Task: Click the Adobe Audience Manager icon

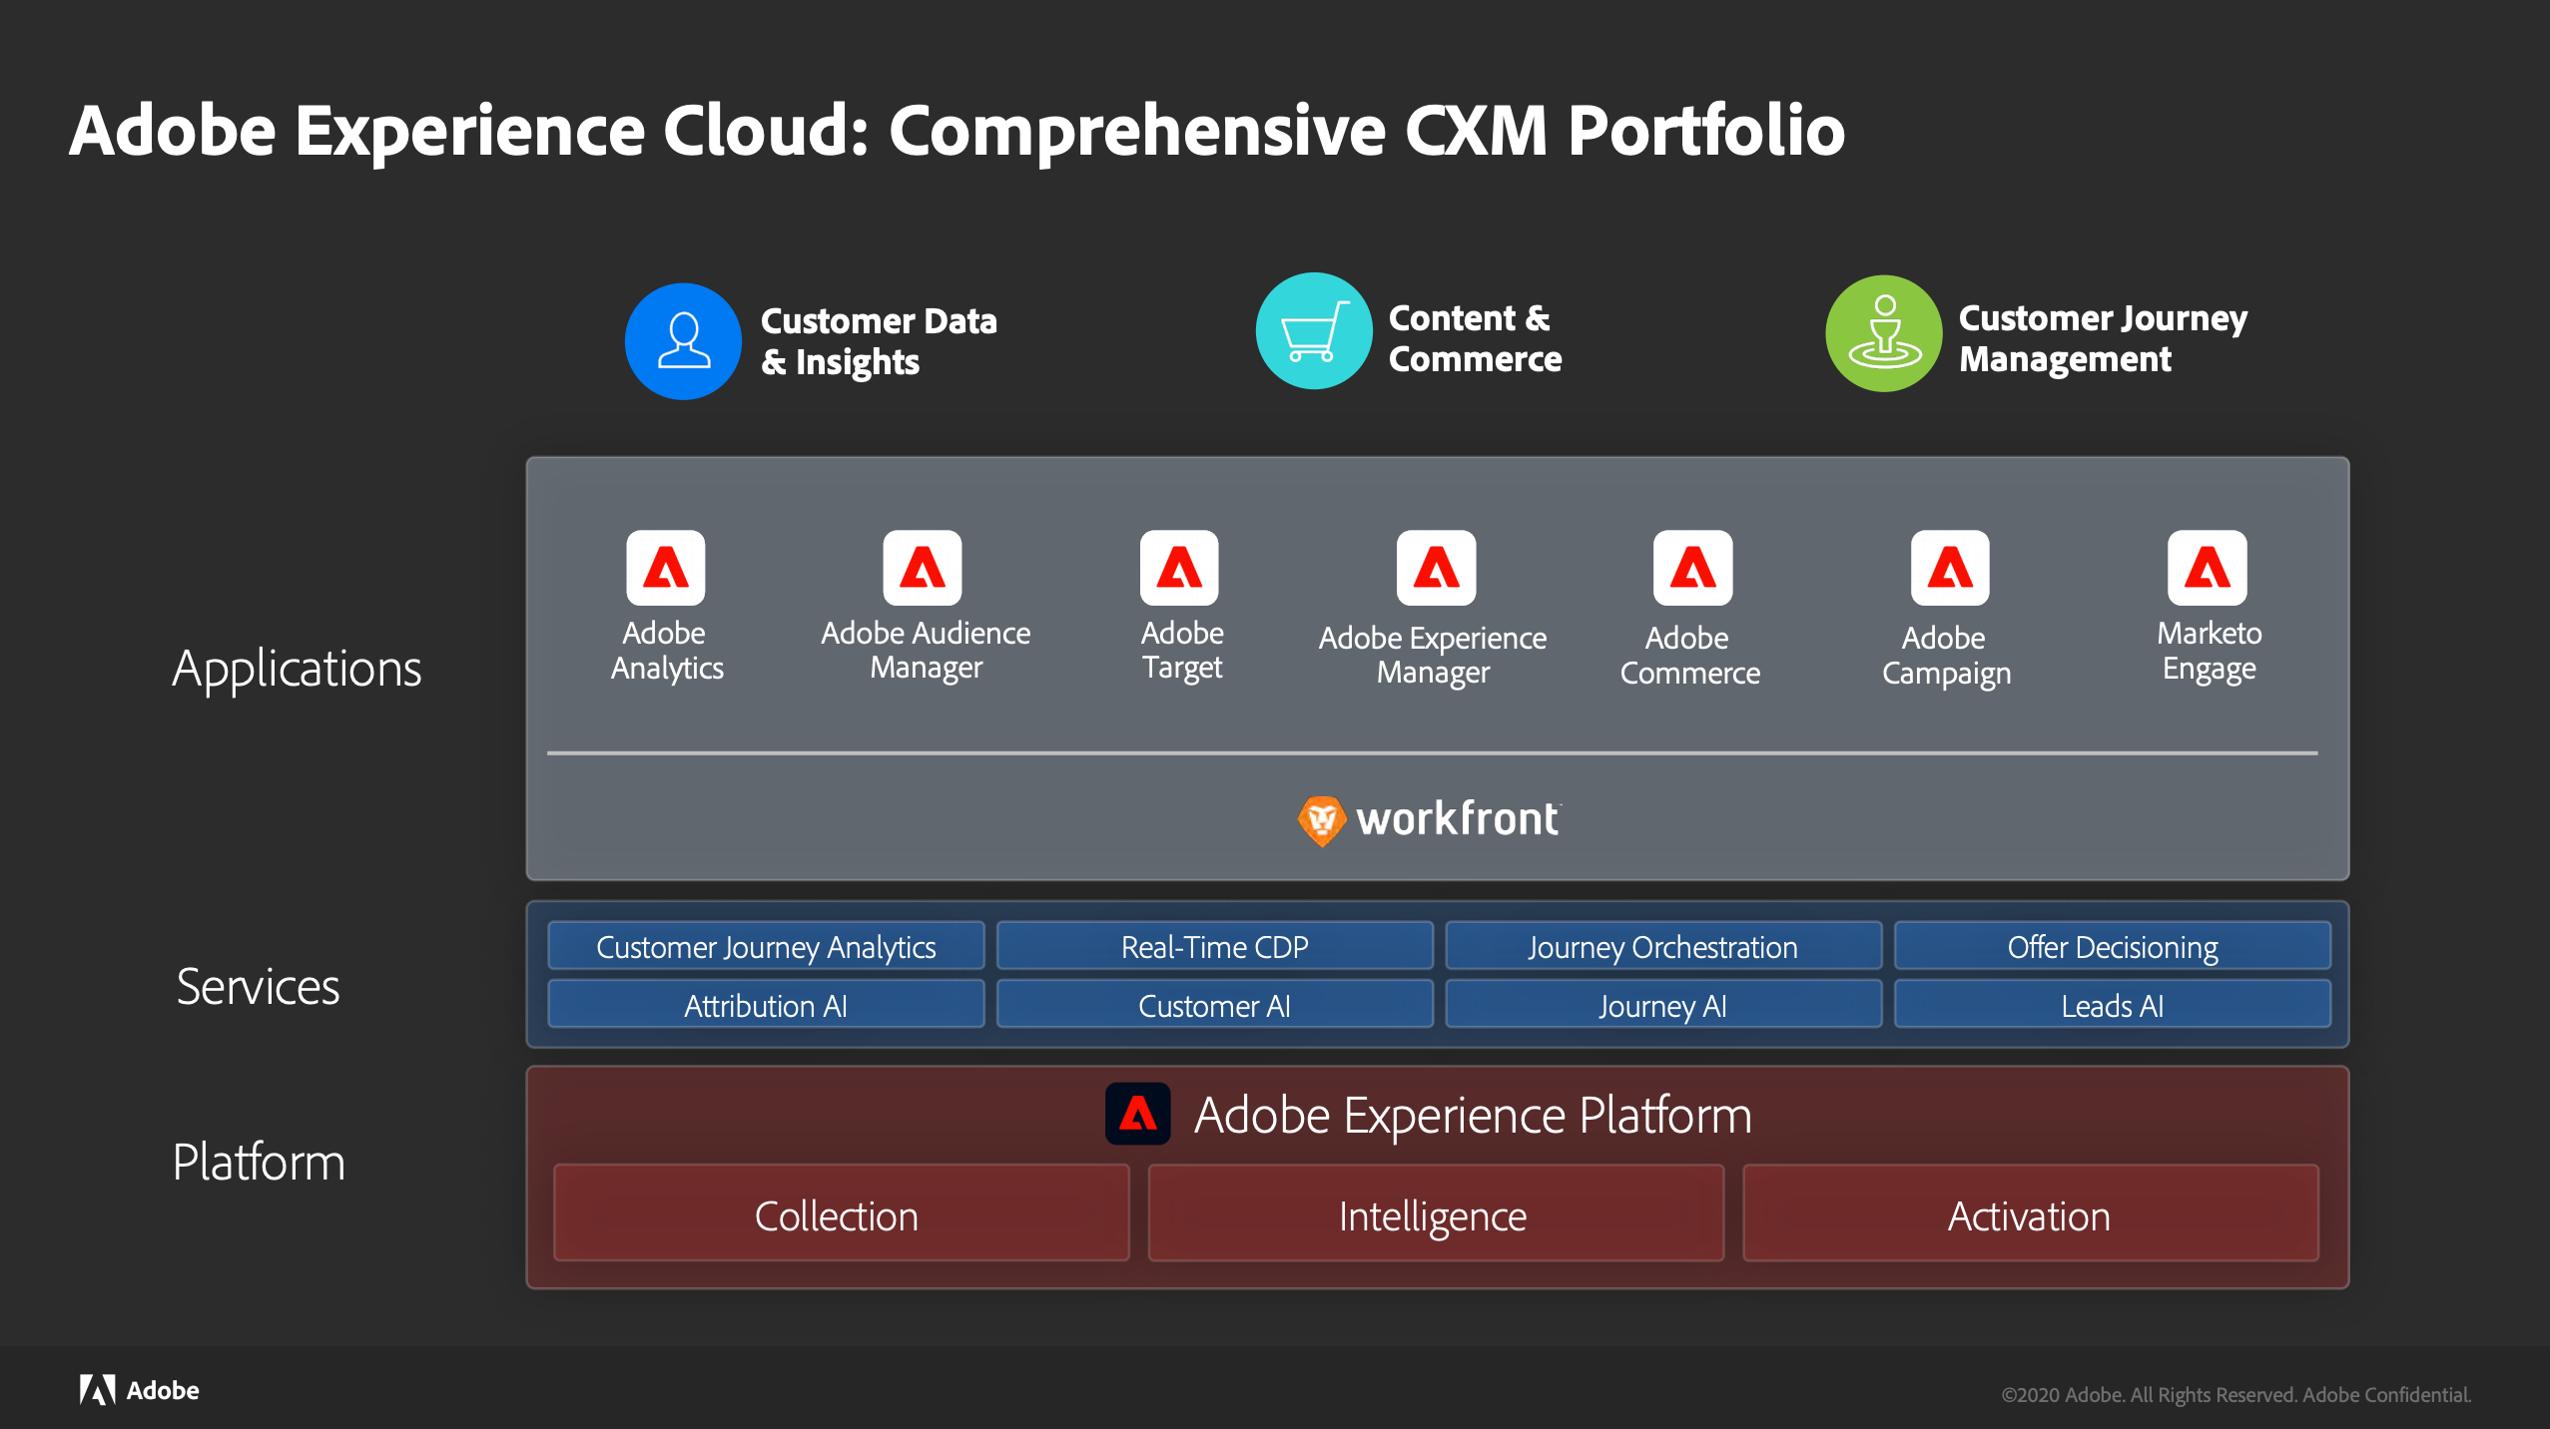Action: [922, 568]
